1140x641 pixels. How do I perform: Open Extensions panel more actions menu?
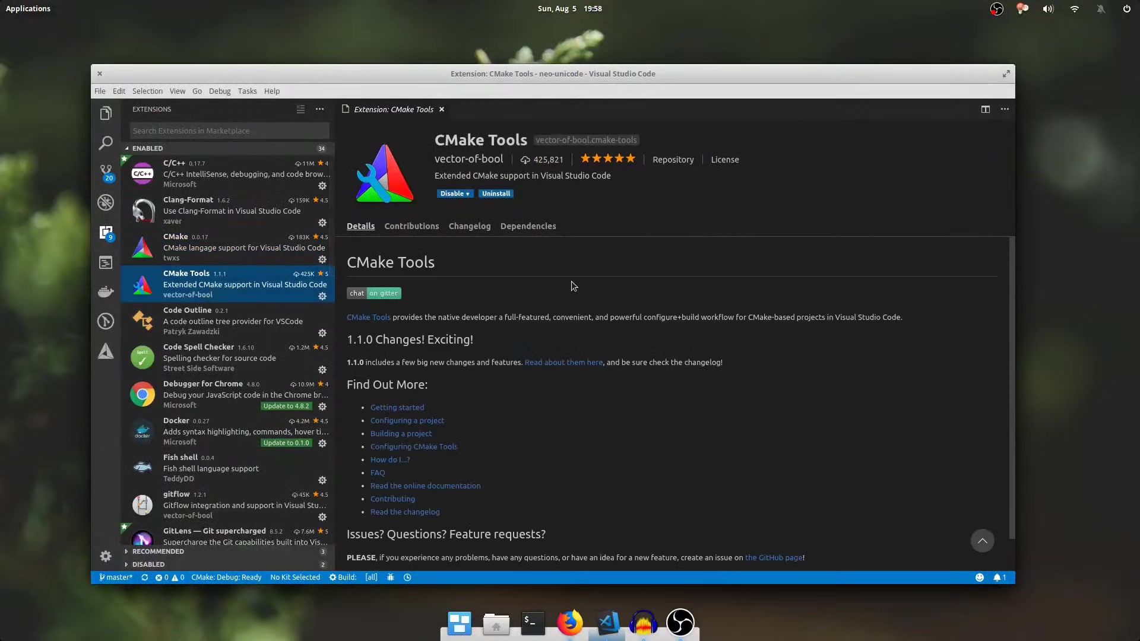[320, 109]
